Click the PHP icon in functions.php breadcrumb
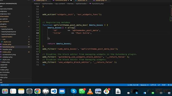The width and height of the screenshot is (172, 96). (90, 3)
